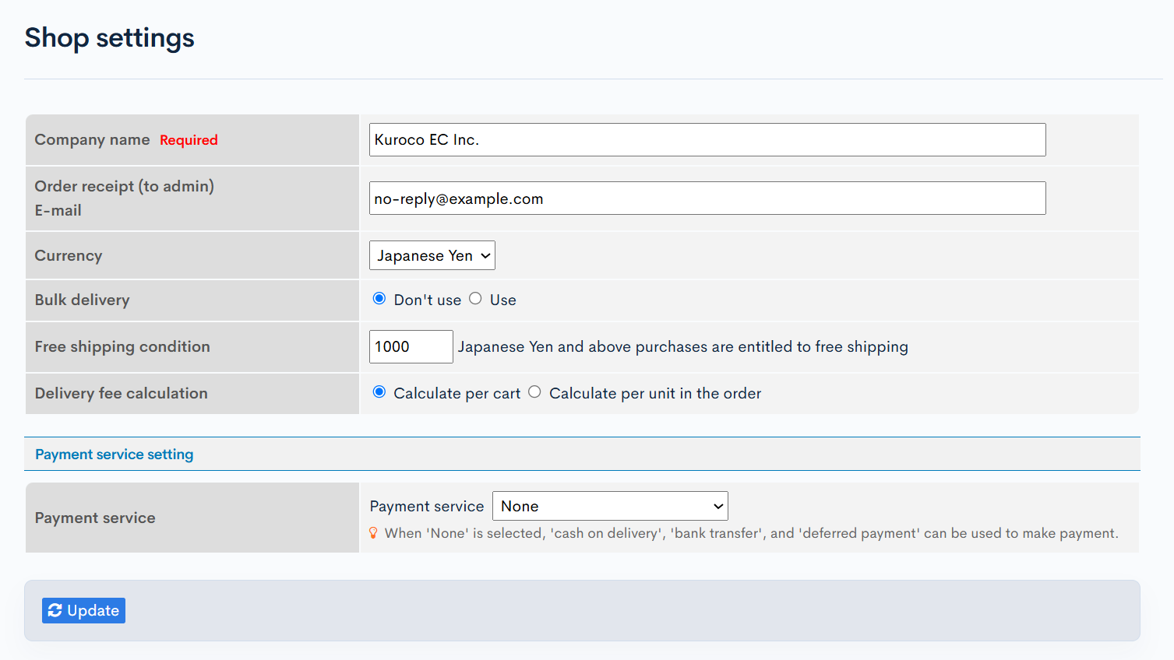The image size is (1174, 660).
Task: Click the lightbulb hint icon under Payment service
Action: 373,533
